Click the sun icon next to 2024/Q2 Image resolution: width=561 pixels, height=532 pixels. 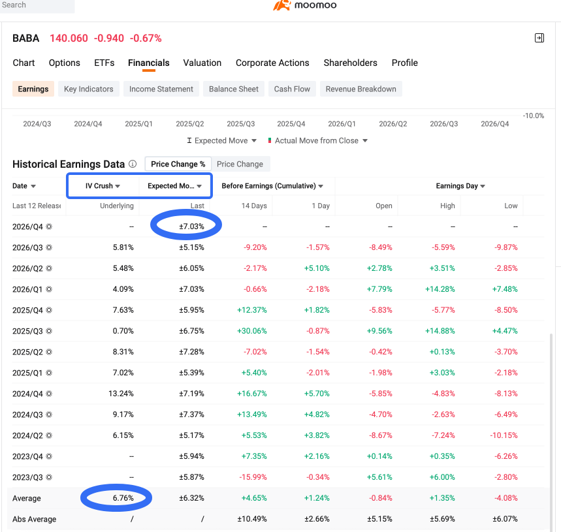tap(49, 435)
